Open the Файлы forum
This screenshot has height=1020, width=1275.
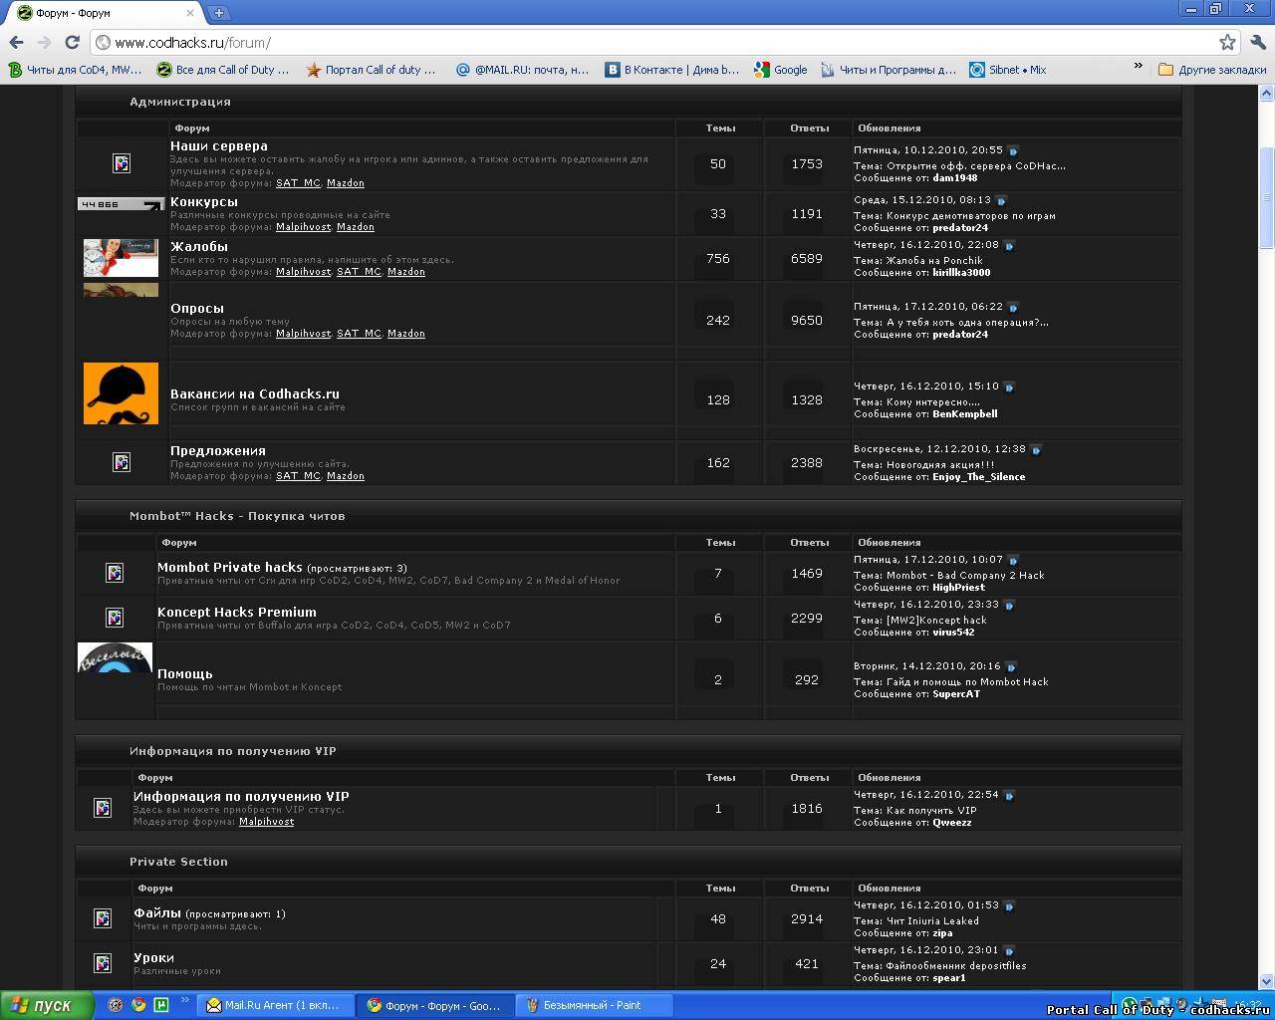click(156, 913)
